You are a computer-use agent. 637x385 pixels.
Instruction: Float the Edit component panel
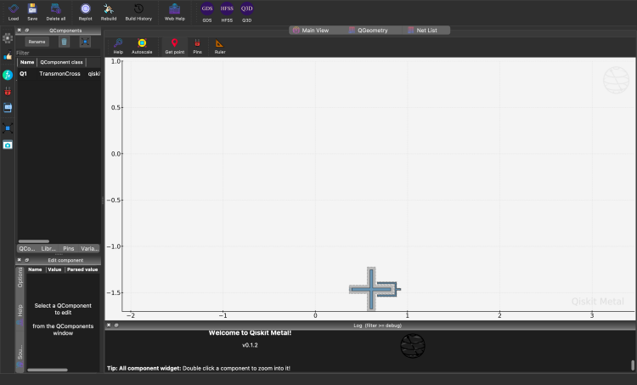coord(27,260)
